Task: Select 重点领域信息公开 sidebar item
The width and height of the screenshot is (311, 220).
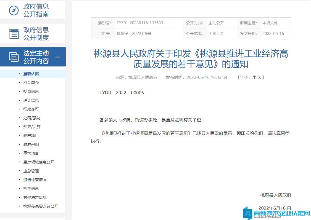Action: pyautogui.click(x=39, y=162)
